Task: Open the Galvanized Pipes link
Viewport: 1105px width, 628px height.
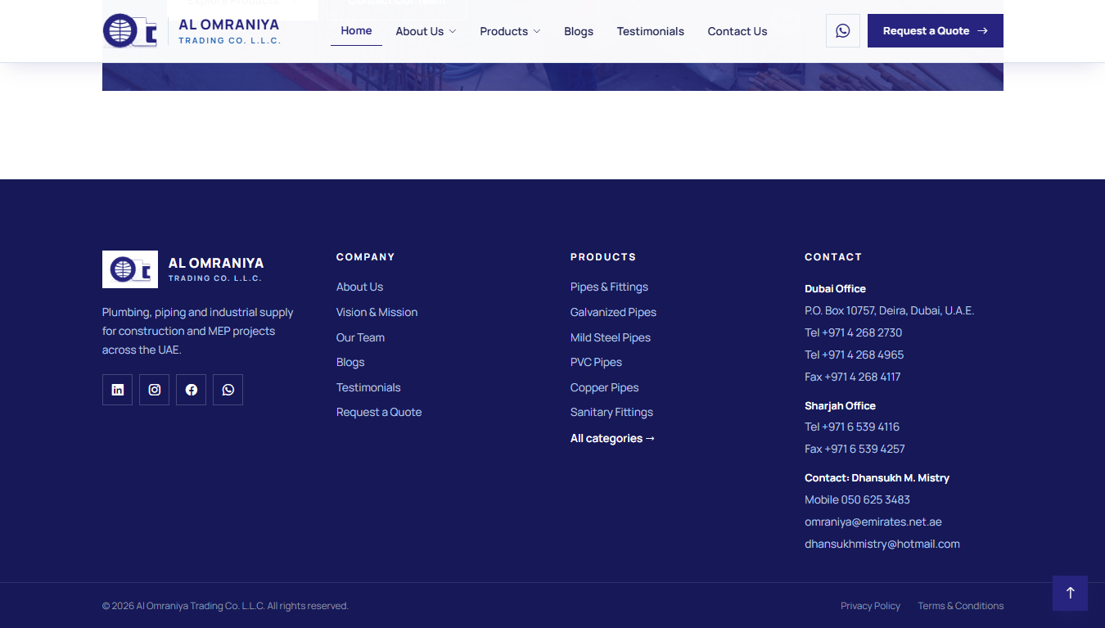Action: (613, 312)
